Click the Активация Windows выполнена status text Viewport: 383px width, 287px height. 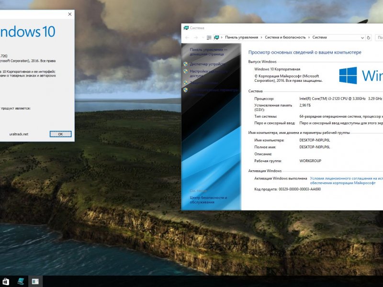[281, 178]
